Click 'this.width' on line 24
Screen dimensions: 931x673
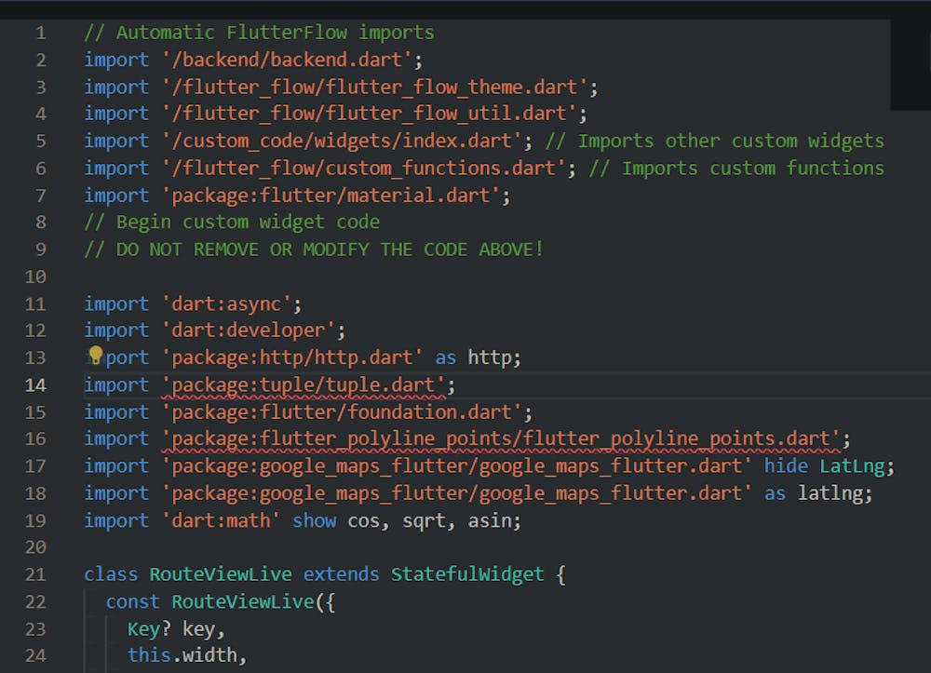186,654
